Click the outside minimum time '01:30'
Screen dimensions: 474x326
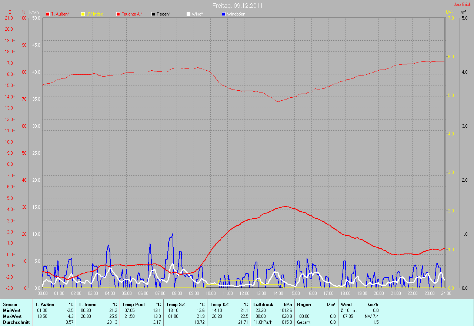[x=42, y=310]
